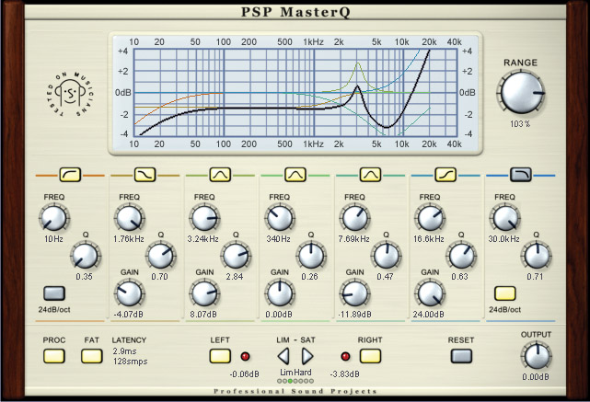Toggle the peak filter band at 7.69kHz

(371, 173)
